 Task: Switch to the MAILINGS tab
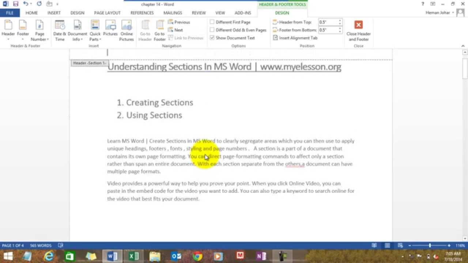[173, 13]
